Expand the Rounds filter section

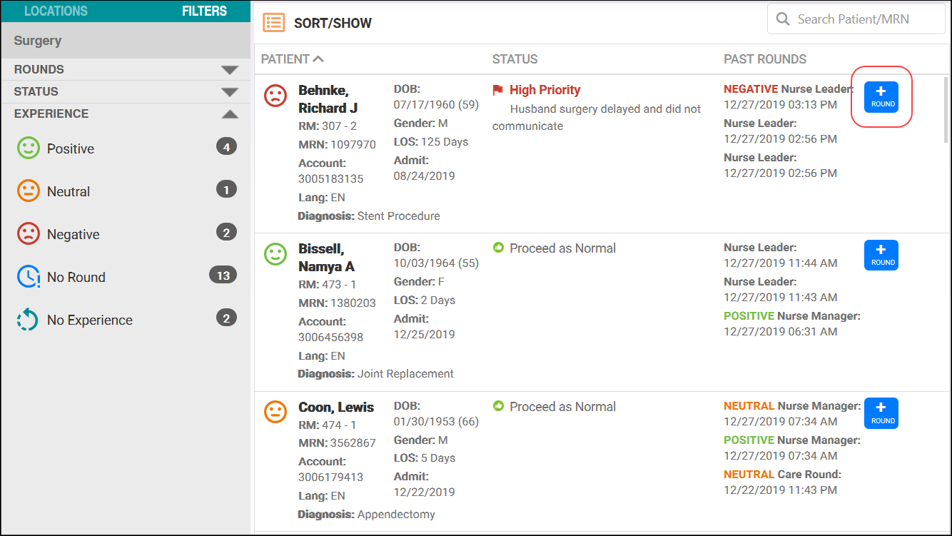(229, 70)
